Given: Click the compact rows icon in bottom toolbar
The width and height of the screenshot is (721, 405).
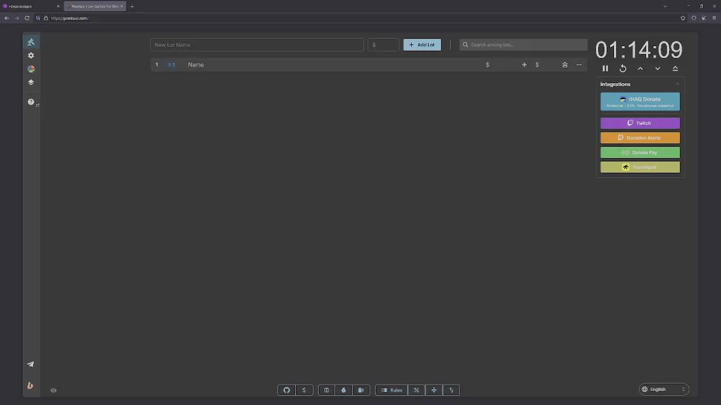Looking at the screenshot, I should (434, 390).
